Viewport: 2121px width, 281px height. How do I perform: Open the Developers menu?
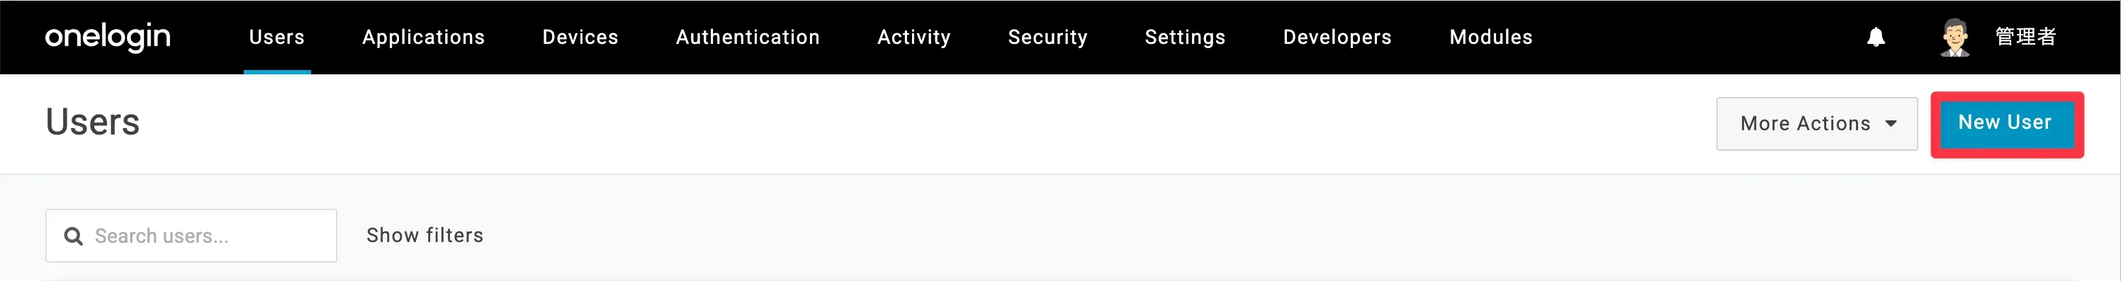[x=1337, y=37]
